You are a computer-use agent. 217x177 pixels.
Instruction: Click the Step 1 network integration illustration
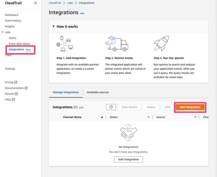coord(65,44)
